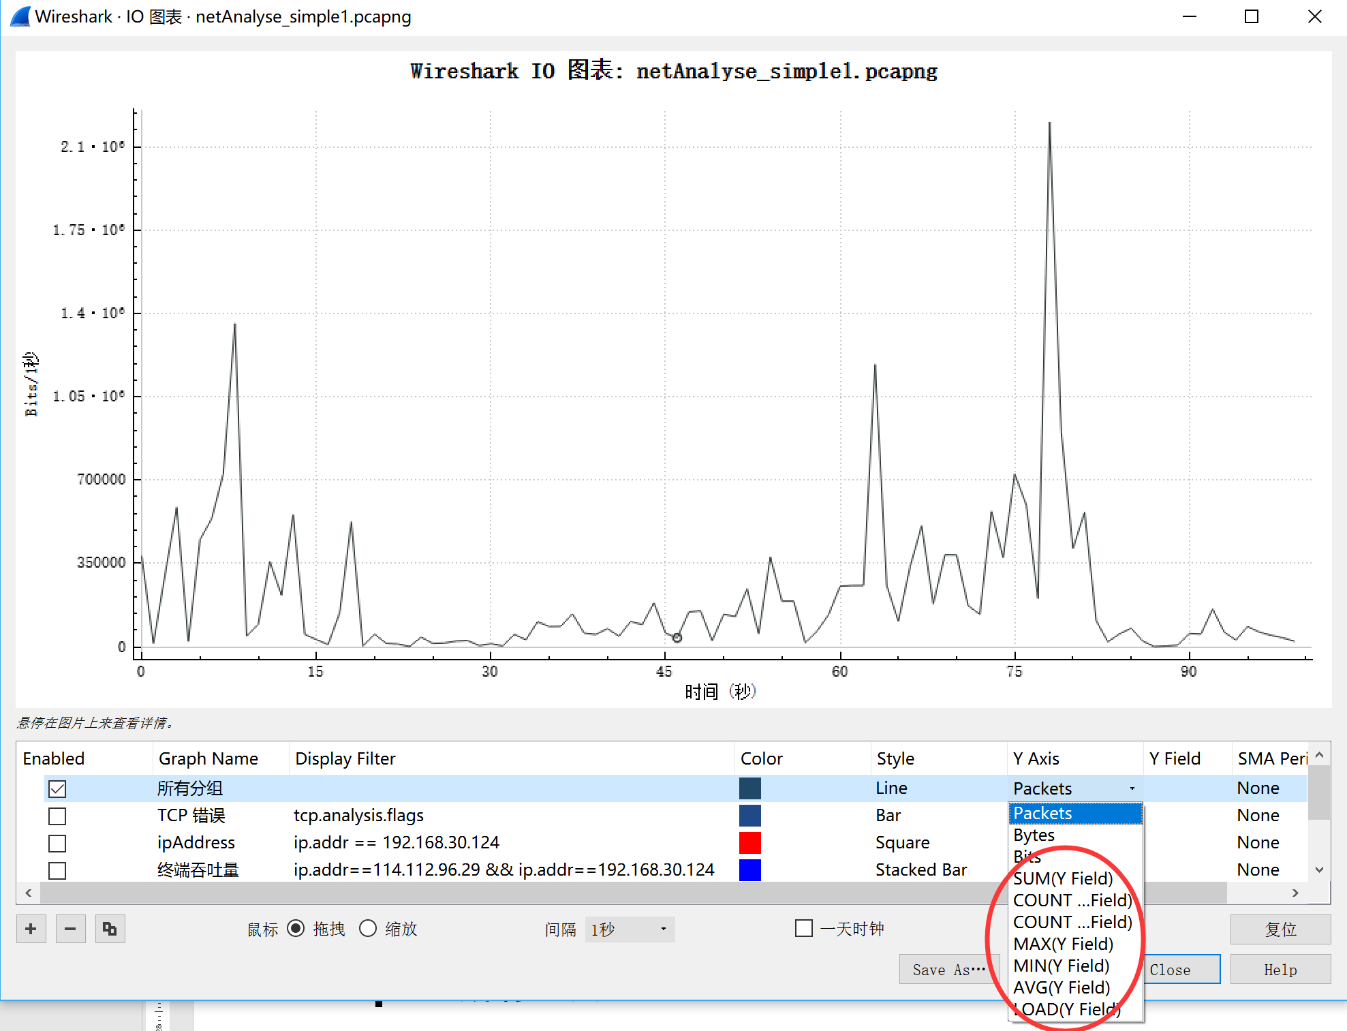Click the red color swatch of ipAddress
Viewport: 1347px width, 1031px height.
(x=749, y=843)
